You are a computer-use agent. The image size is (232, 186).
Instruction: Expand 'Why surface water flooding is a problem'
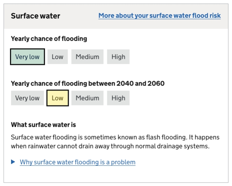click(x=77, y=162)
